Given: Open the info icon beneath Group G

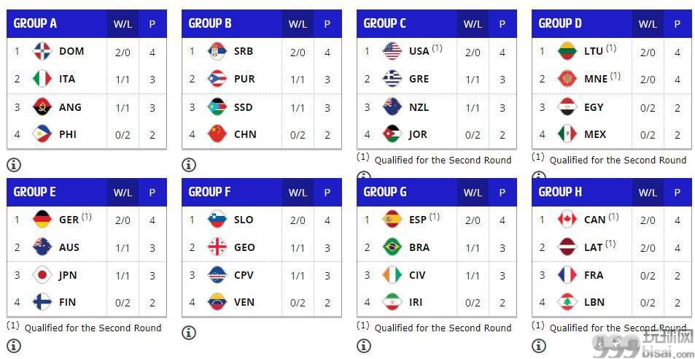Looking at the screenshot, I should 364,345.
